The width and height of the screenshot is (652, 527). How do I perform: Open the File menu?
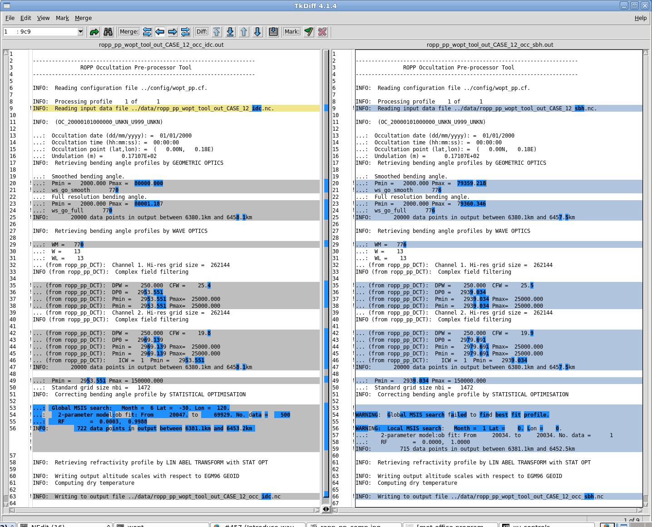tap(10, 18)
